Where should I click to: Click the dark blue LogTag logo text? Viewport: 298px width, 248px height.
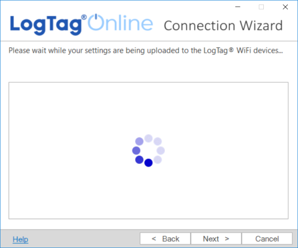click(x=45, y=24)
